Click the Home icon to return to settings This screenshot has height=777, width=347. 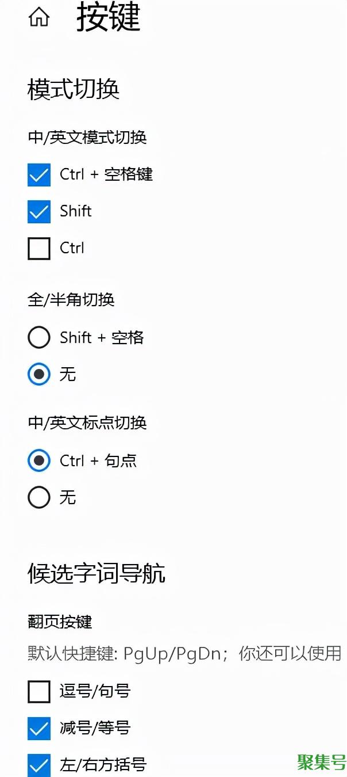(x=38, y=17)
